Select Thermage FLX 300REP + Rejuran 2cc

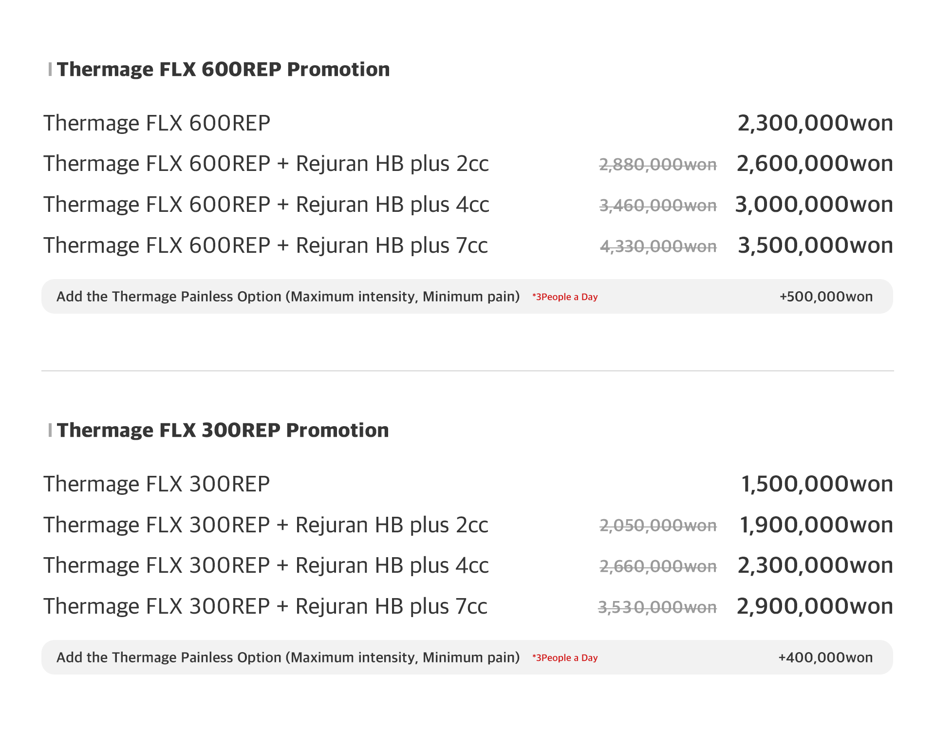click(x=265, y=525)
